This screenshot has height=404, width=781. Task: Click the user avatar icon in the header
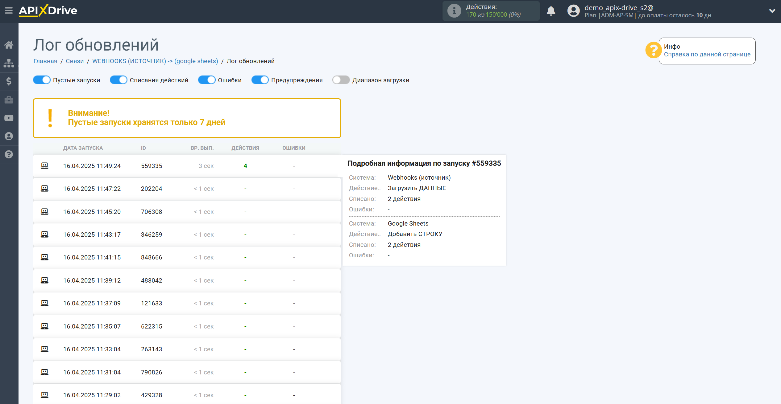[573, 11]
